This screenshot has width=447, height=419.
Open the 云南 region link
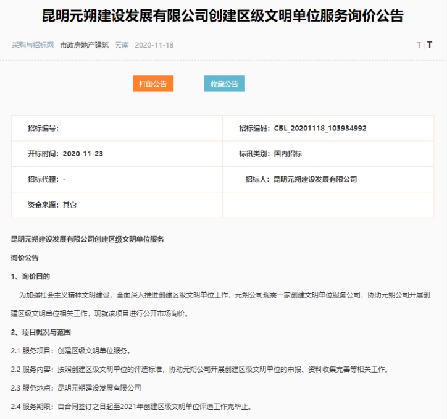coord(122,45)
